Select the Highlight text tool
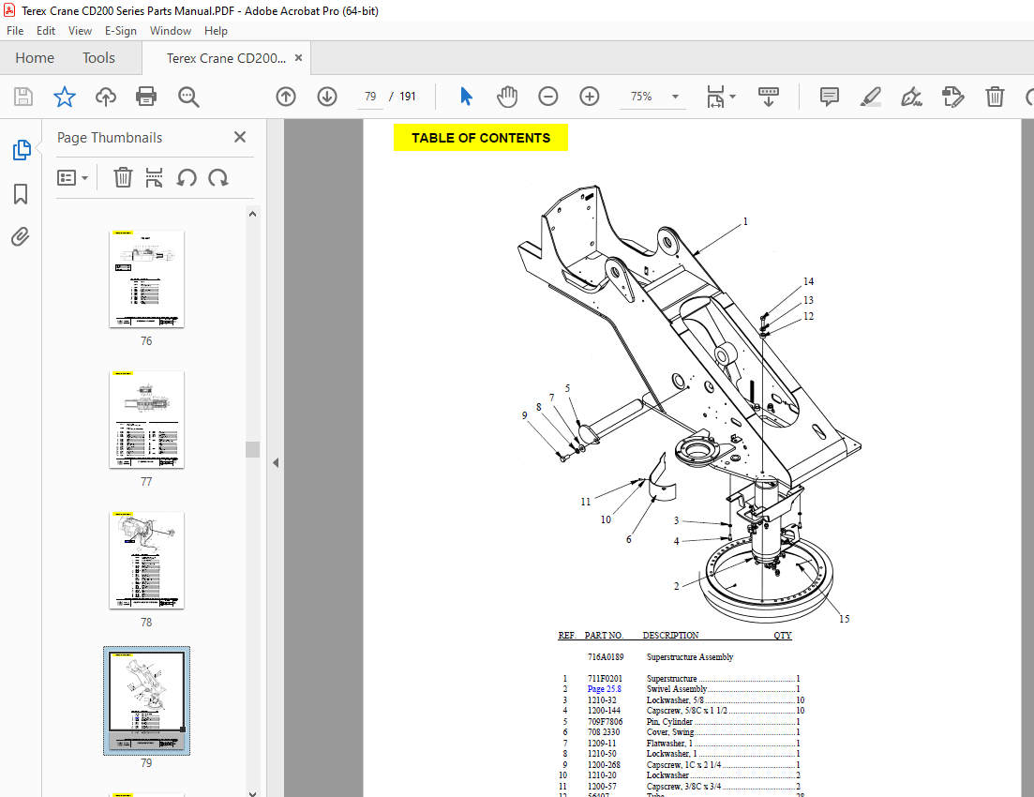The image size is (1034, 797). coord(871,97)
